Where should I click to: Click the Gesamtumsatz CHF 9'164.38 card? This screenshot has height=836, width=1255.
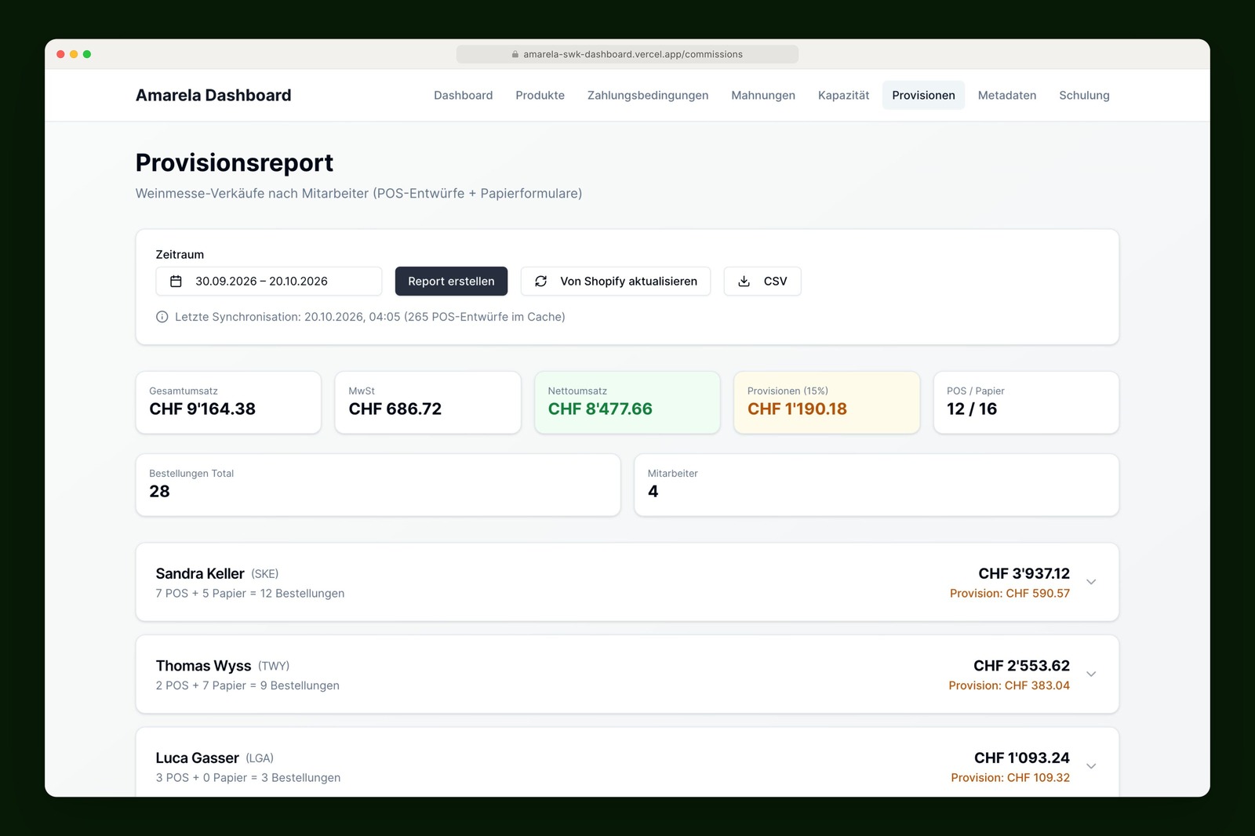(x=228, y=402)
